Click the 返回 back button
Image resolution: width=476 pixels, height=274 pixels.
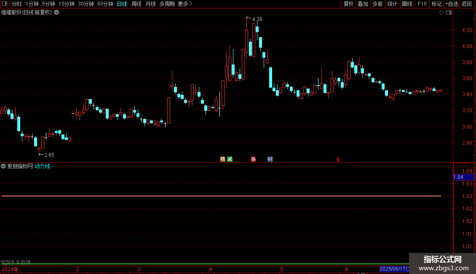[467, 4]
